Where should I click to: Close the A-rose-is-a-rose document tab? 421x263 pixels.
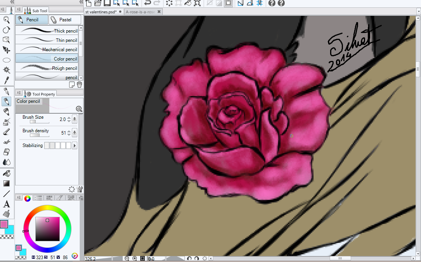pos(159,12)
